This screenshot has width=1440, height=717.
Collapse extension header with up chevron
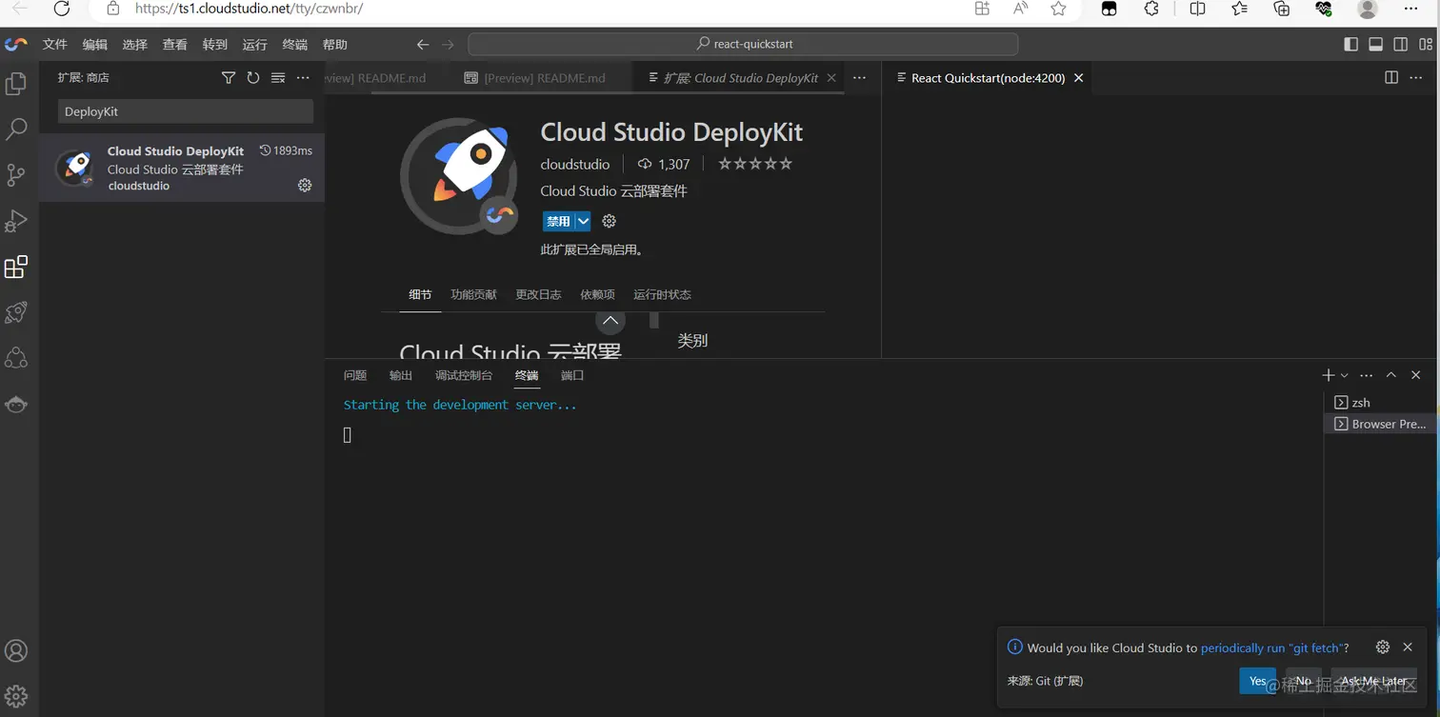coord(610,320)
